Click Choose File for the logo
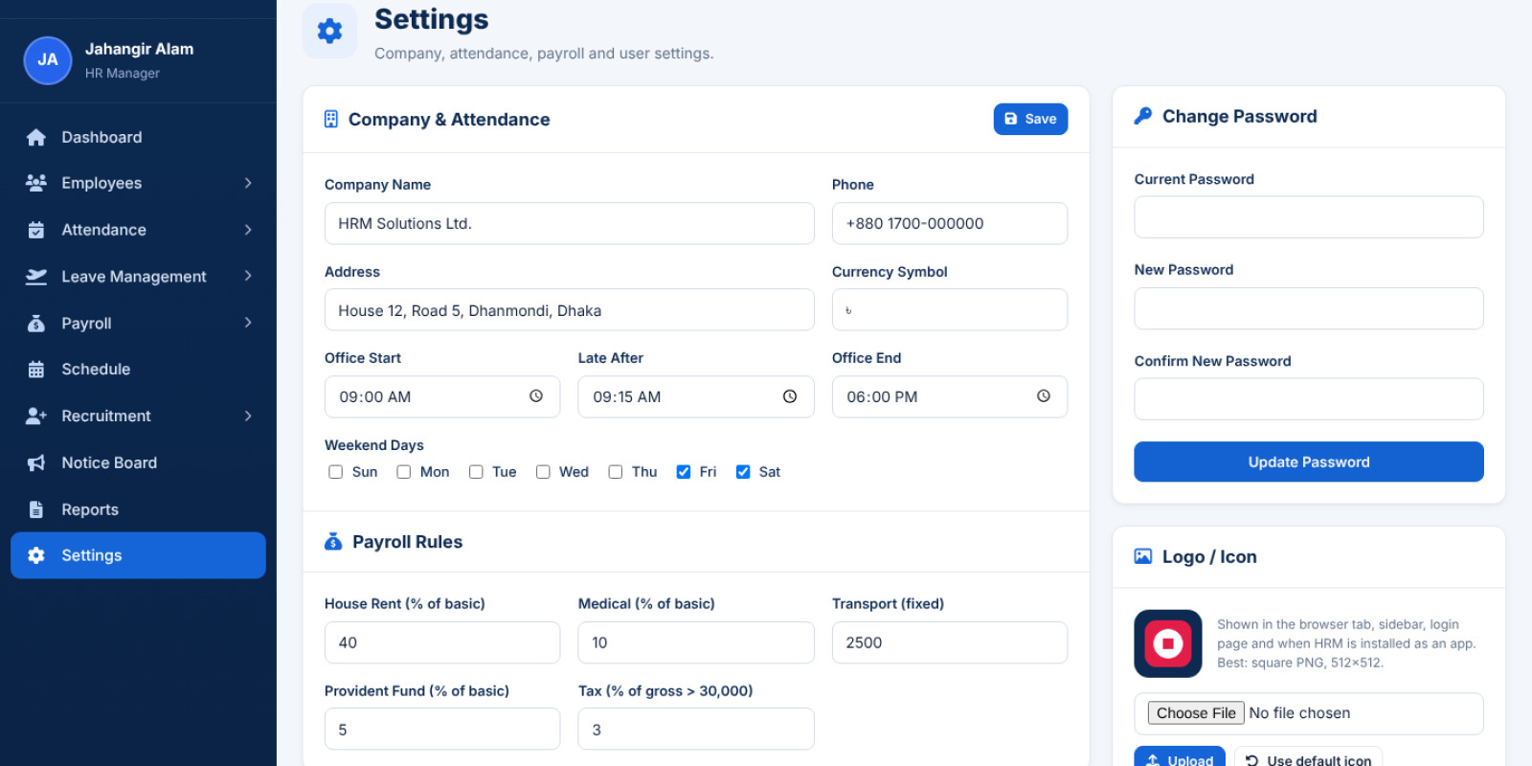The image size is (1532, 766). [x=1196, y=713]
